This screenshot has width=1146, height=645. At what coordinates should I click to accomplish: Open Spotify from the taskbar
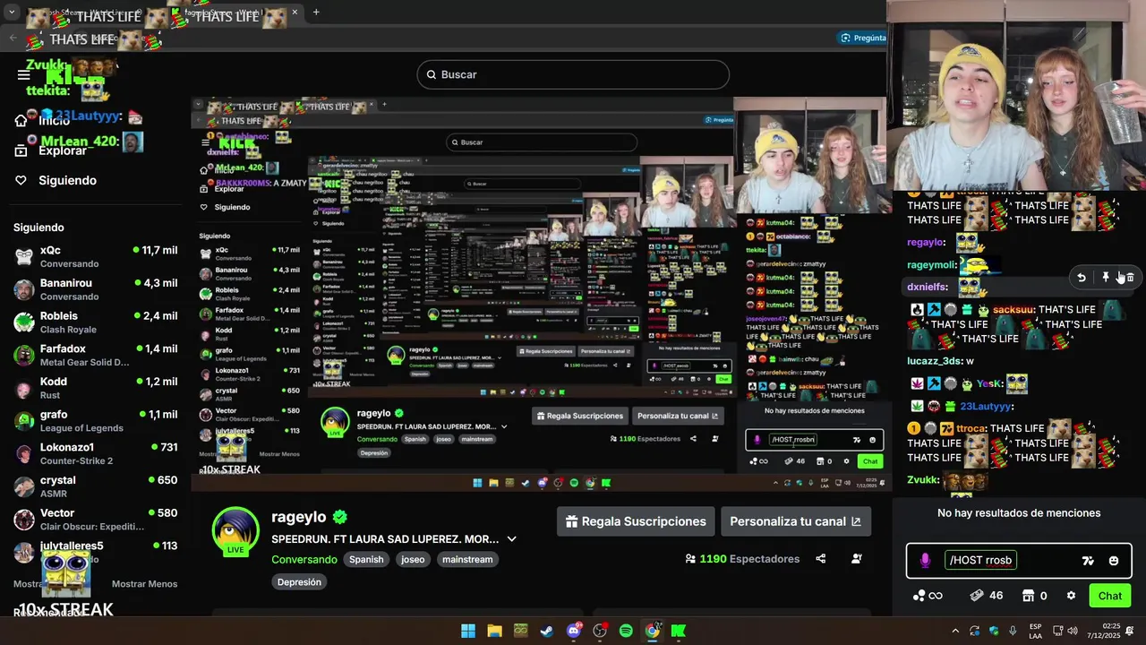point(626,631)
